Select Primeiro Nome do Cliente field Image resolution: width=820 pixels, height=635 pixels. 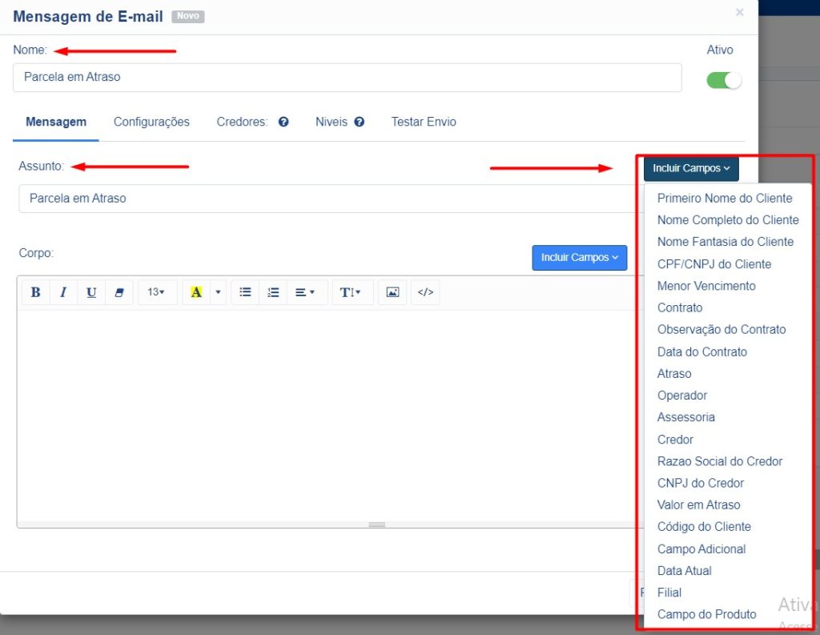(x=725, y=198)
